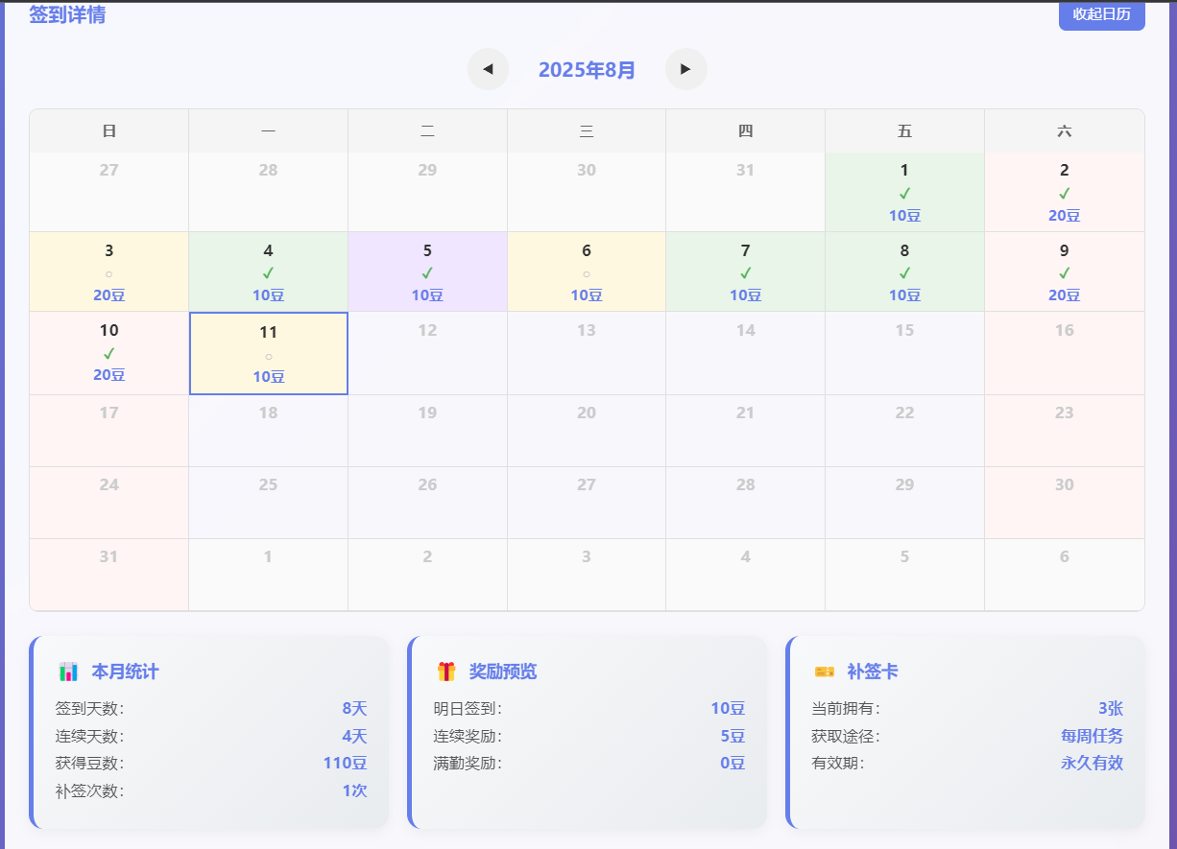1177x849 pixels.
Task: Select future date August 20
Action: click(587, 431)
